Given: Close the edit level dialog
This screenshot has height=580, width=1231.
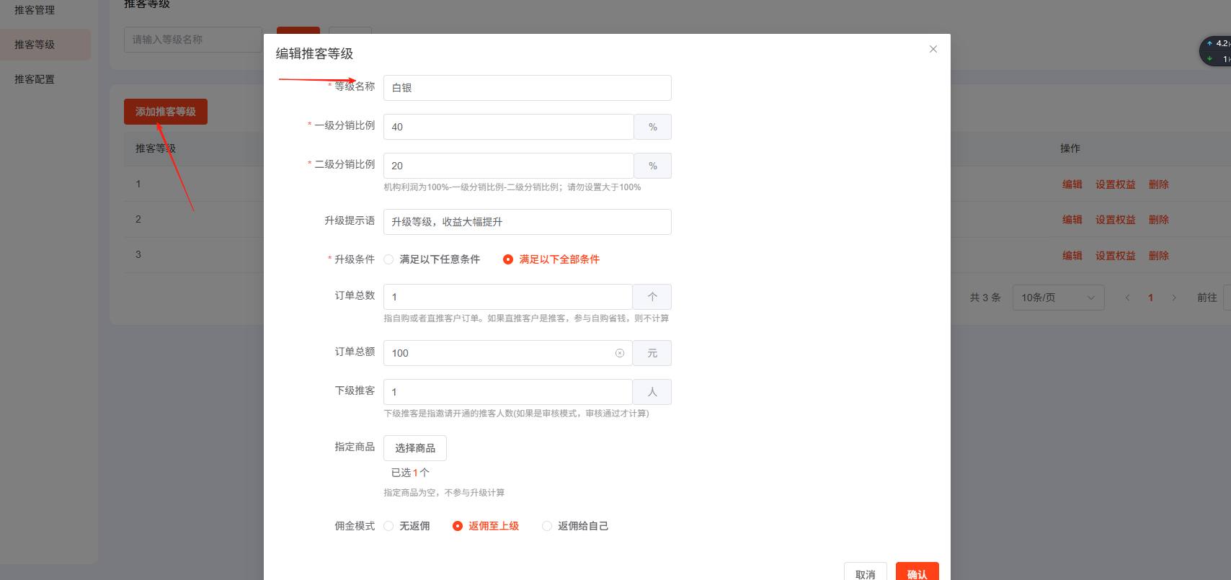Looking at the screenshot, I should 933,49.
